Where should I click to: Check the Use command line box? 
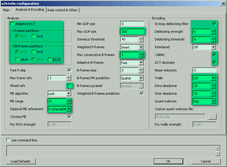coord(8,140)
